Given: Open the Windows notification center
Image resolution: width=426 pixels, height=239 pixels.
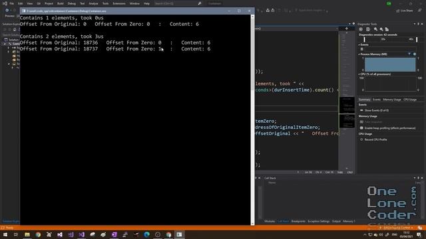Looking at the screenshot, I should tap(419, 234).
